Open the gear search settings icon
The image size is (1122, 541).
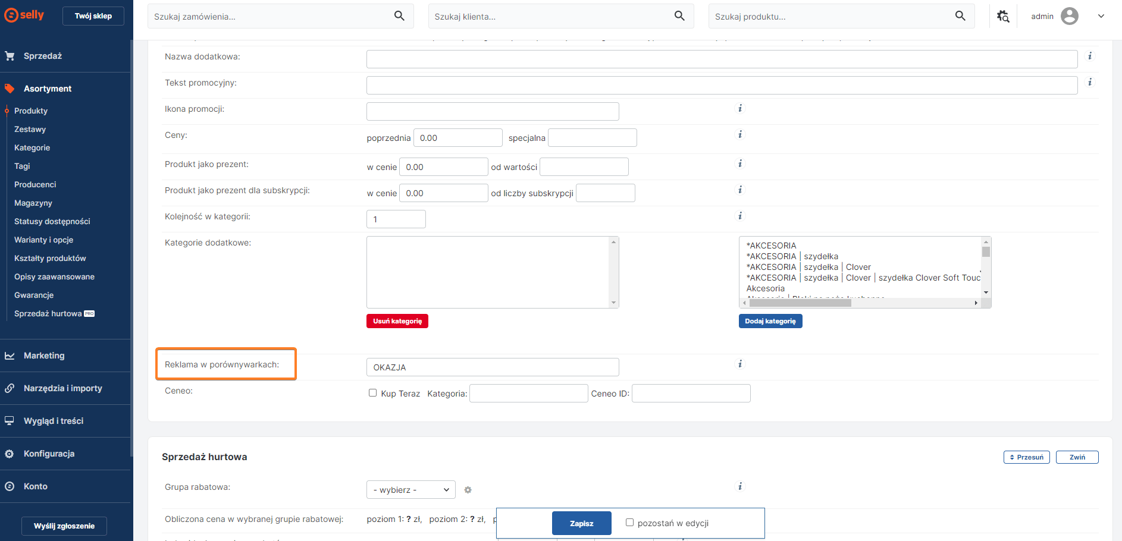1003,16
